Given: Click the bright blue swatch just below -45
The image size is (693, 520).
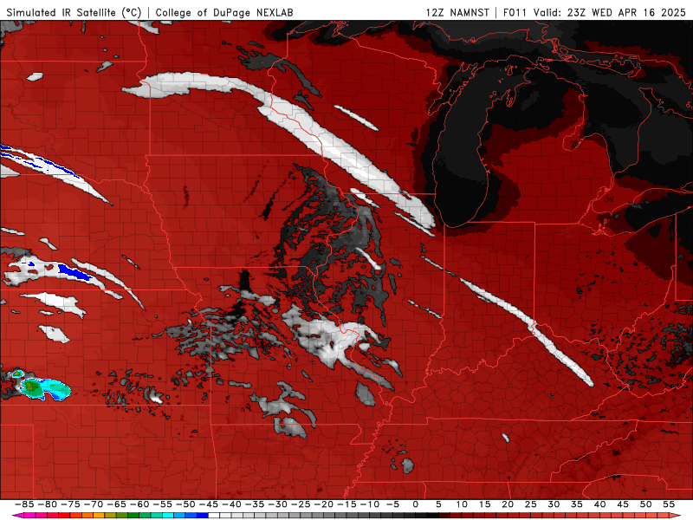Looking at the screenshot, I should [x=203, y=516].
